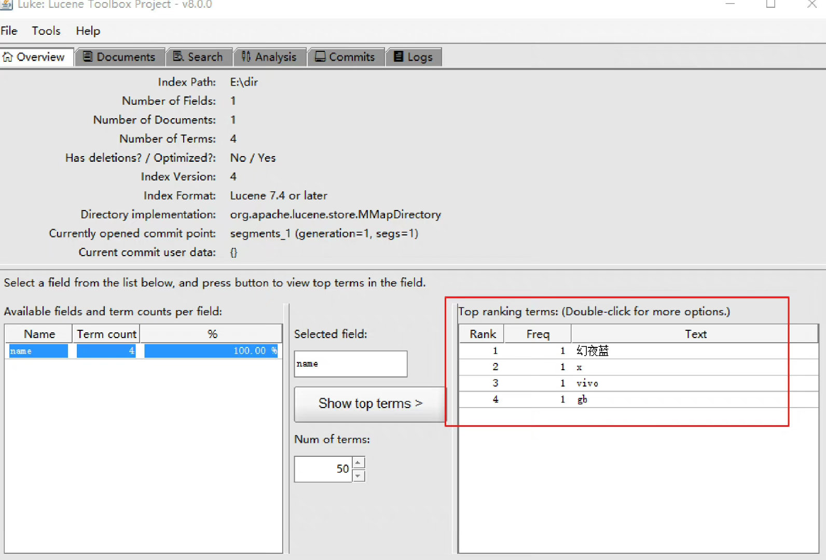Click the MMapDirectory implementation value

[x=335, y=215]
